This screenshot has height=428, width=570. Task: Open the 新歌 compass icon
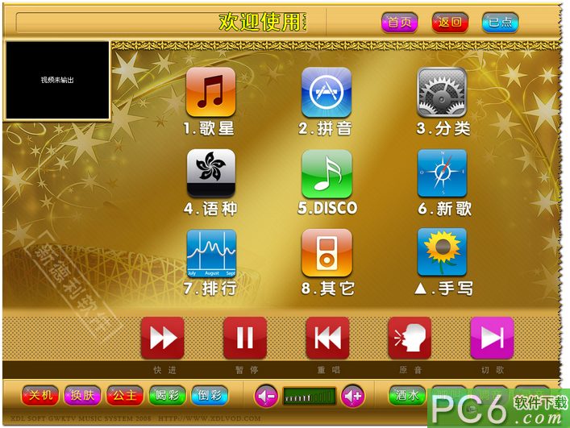coord(442,173)
